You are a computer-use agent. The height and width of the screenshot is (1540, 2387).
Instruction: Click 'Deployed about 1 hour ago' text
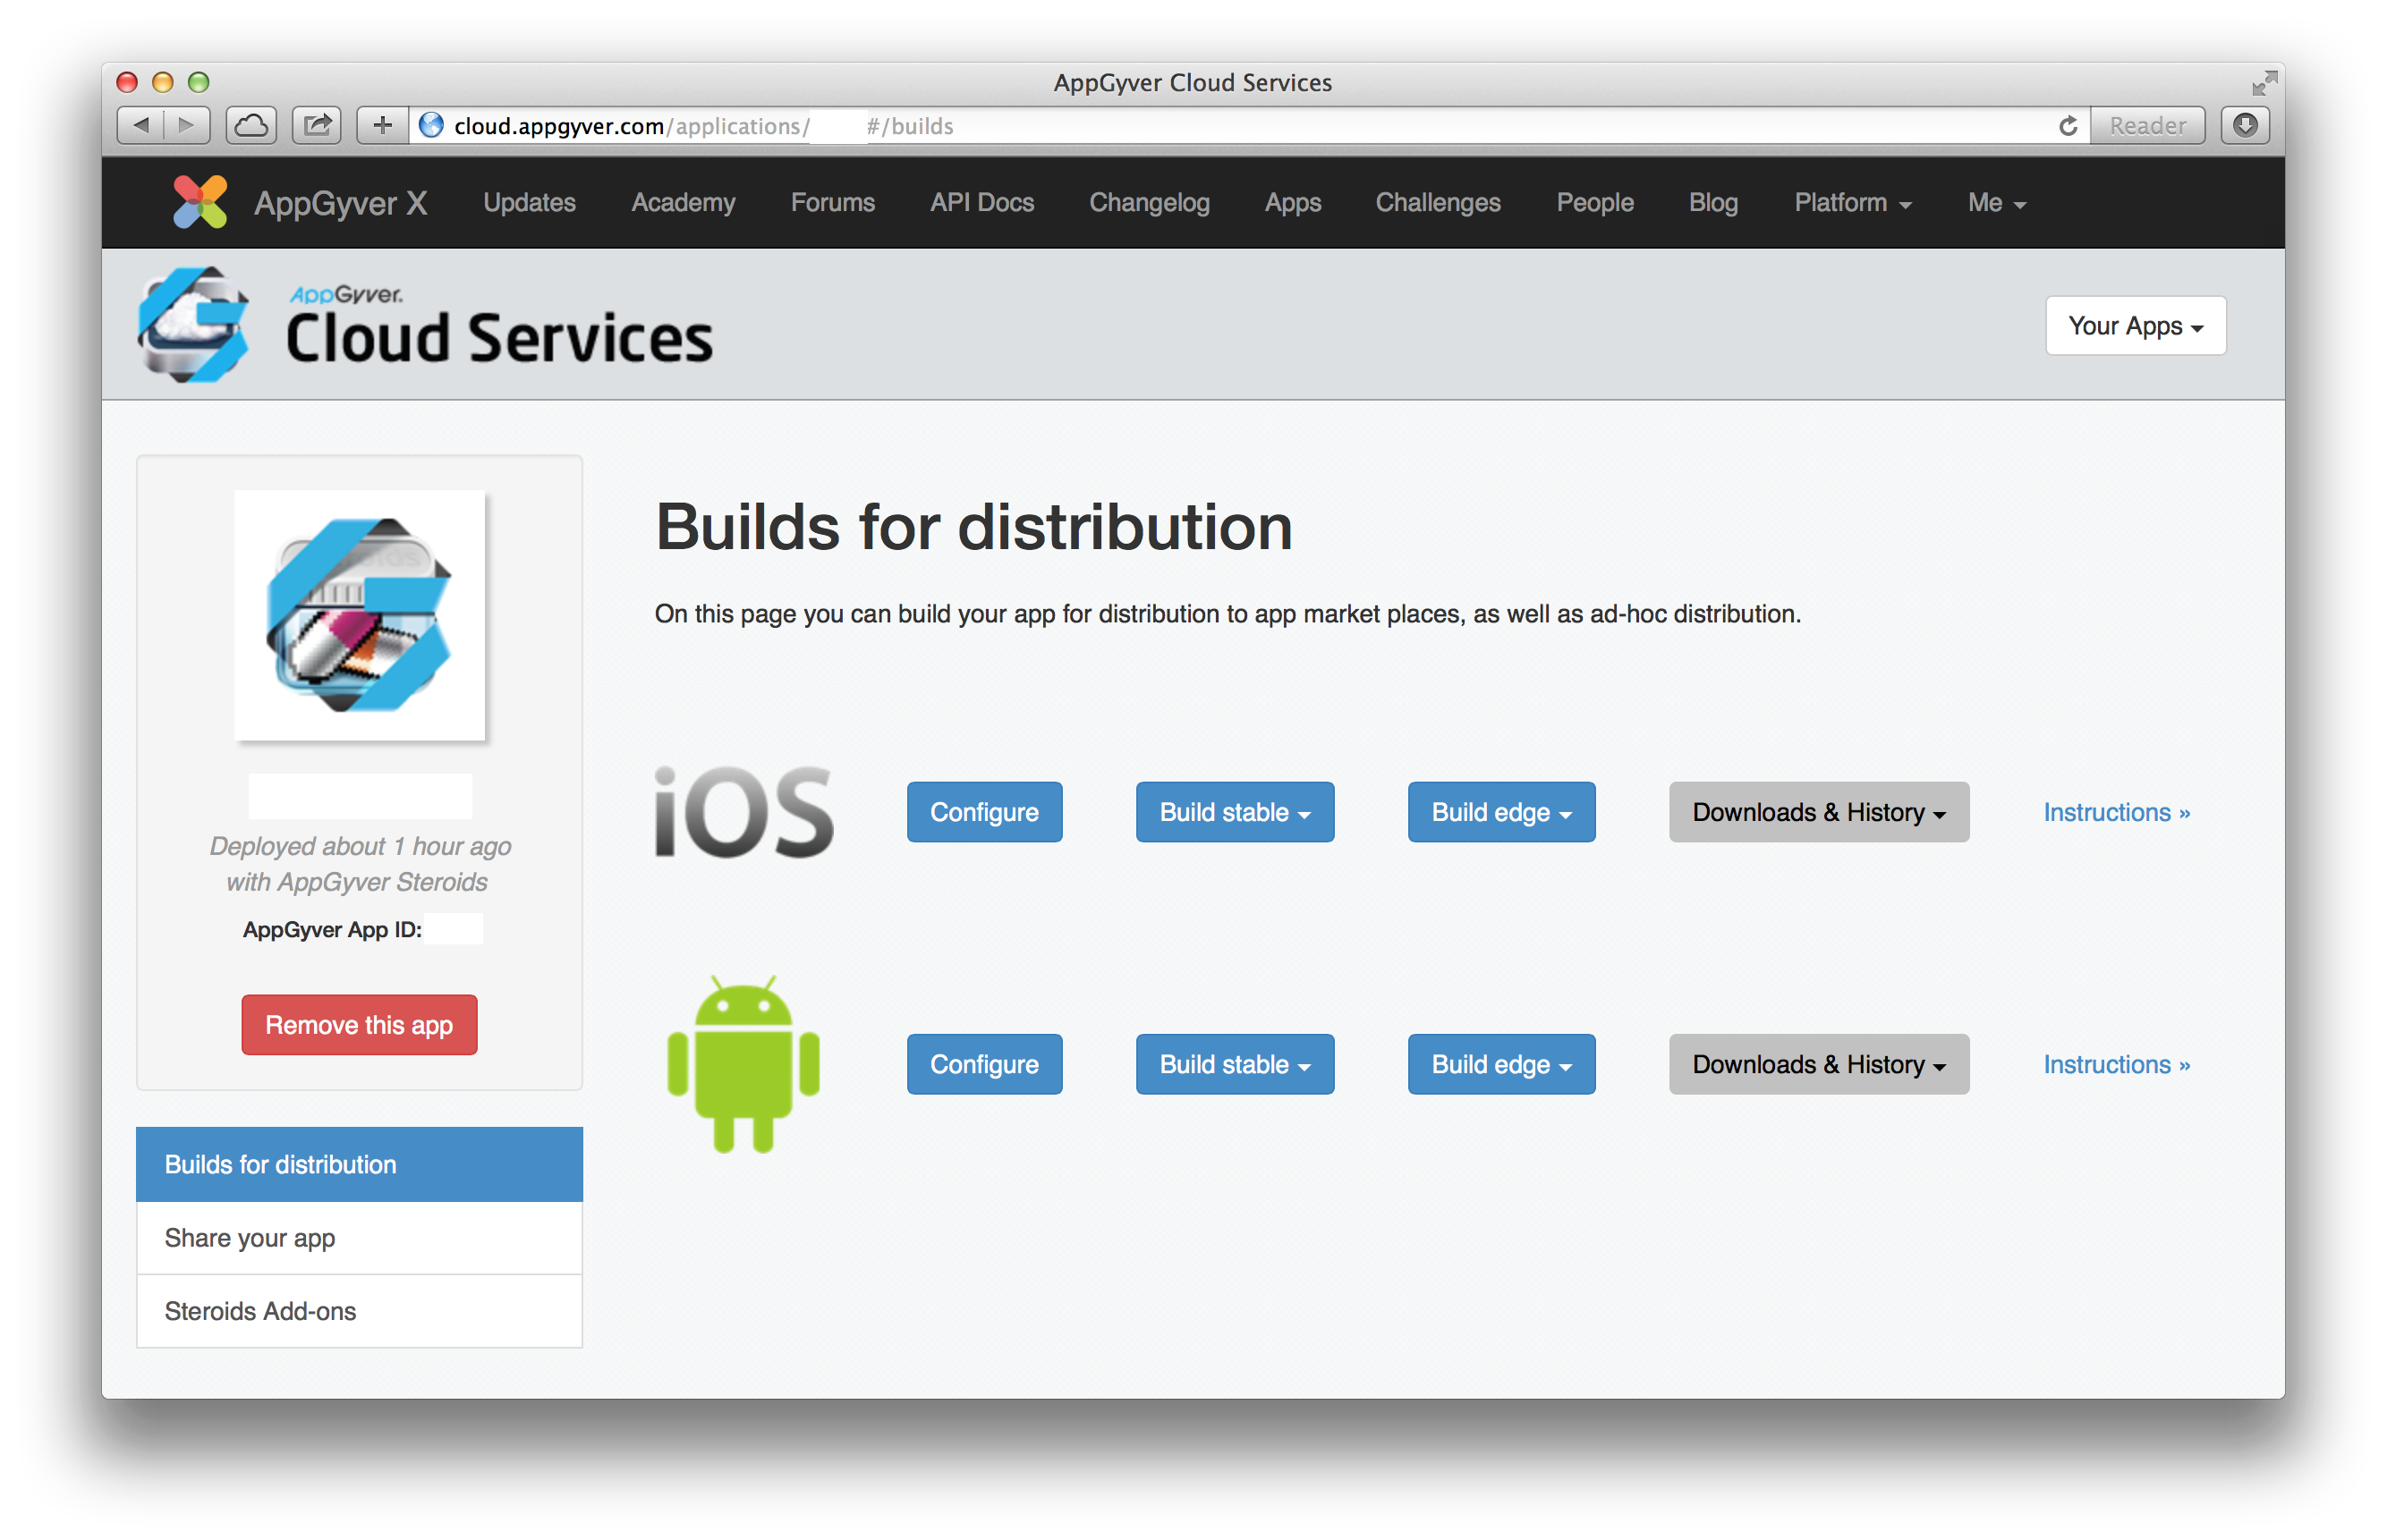(361, 846)
